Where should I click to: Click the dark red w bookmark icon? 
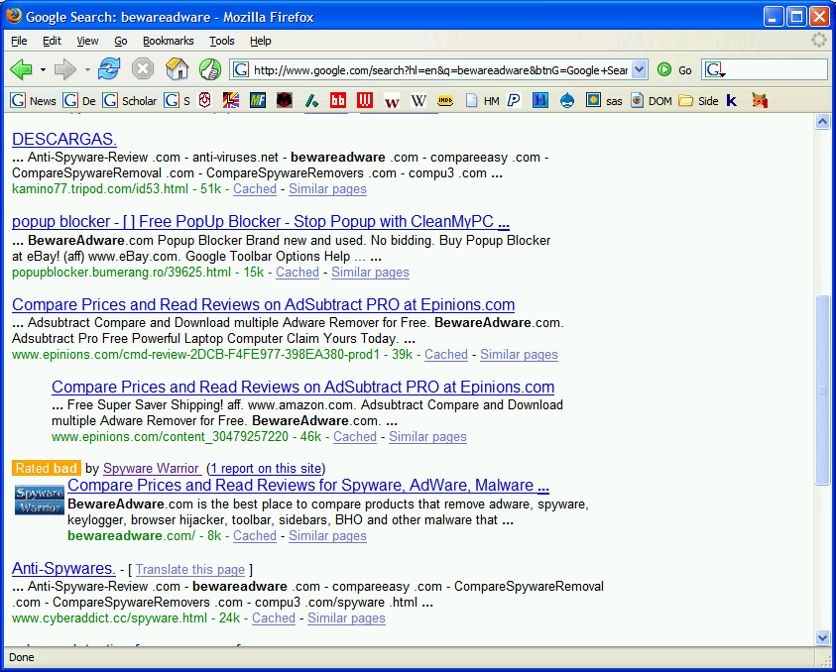[392, 101]
